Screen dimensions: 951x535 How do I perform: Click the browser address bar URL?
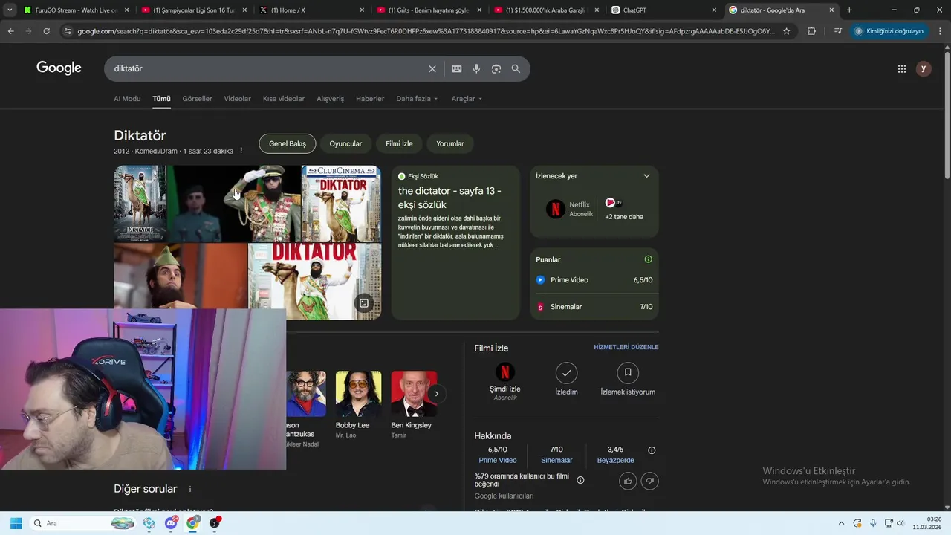[x=426, y=31]
